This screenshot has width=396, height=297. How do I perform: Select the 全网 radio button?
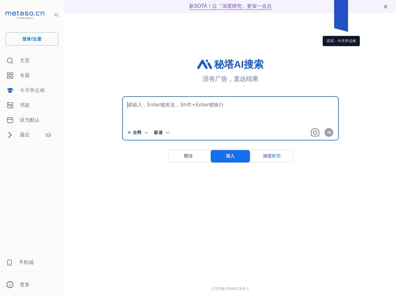pos(129,132)
